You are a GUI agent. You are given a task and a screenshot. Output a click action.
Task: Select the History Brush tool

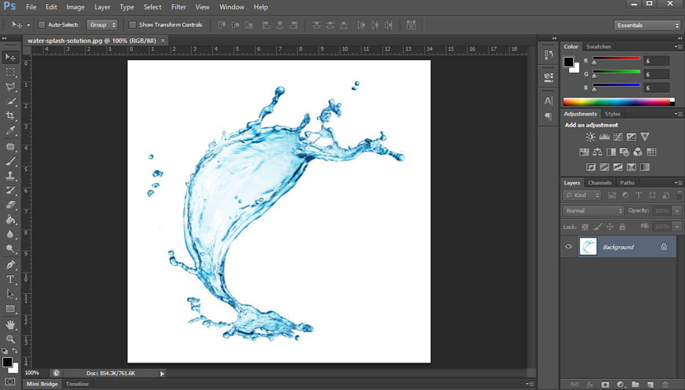(10, 190)
